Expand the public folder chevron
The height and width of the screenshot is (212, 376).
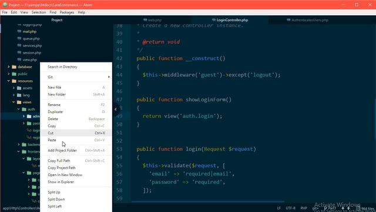point(9,74)
